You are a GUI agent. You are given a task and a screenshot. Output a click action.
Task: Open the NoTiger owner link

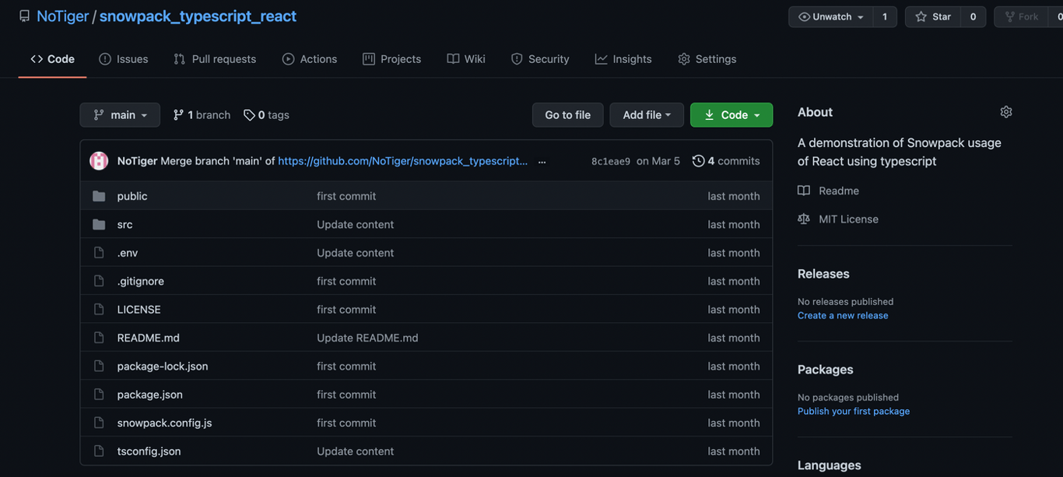click(x=63, y=16)
